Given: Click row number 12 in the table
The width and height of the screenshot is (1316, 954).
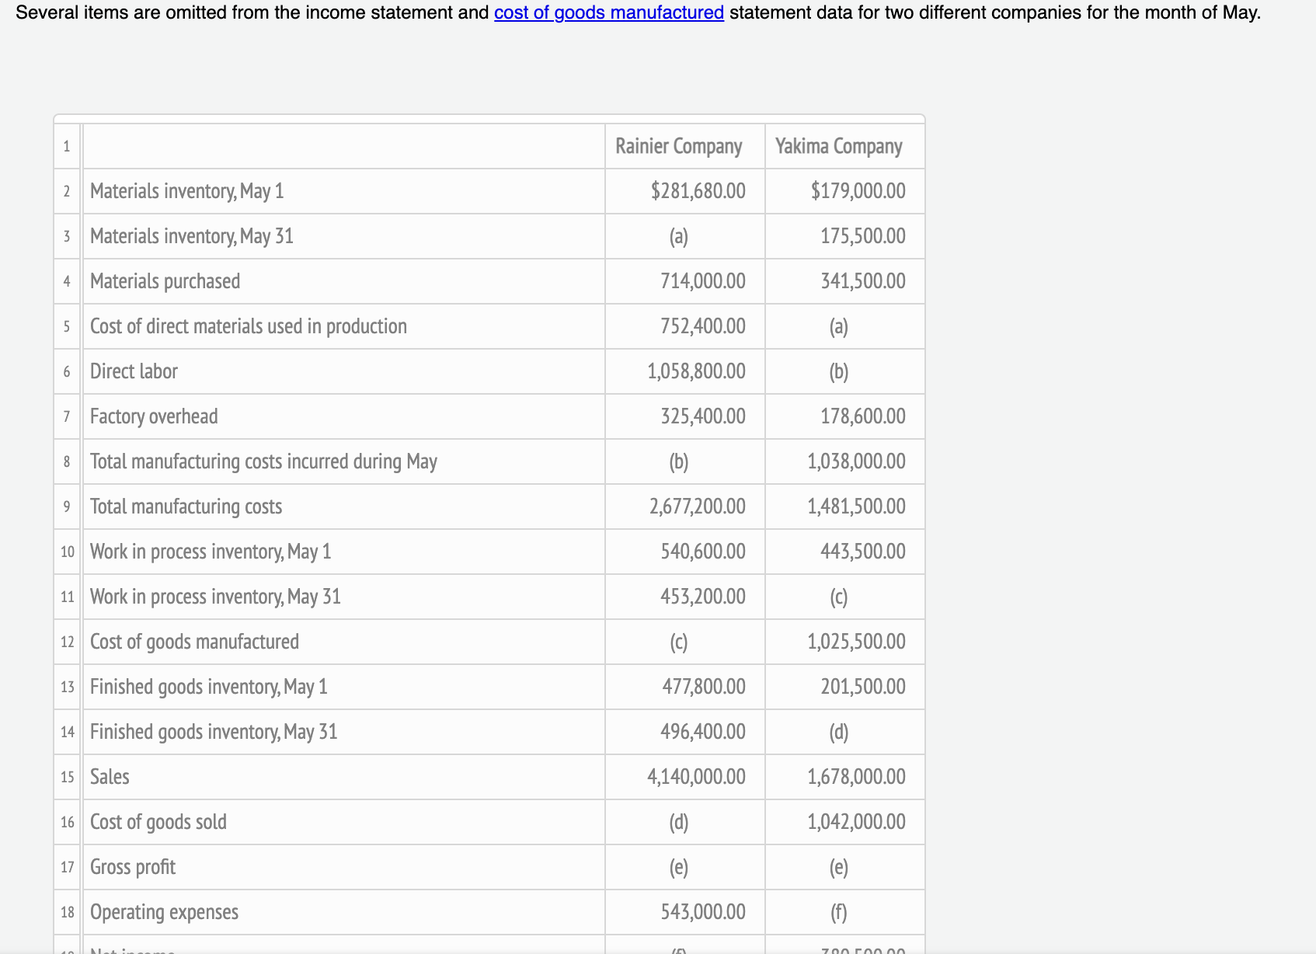Looking at the screenshot, I should coord(68,642).
